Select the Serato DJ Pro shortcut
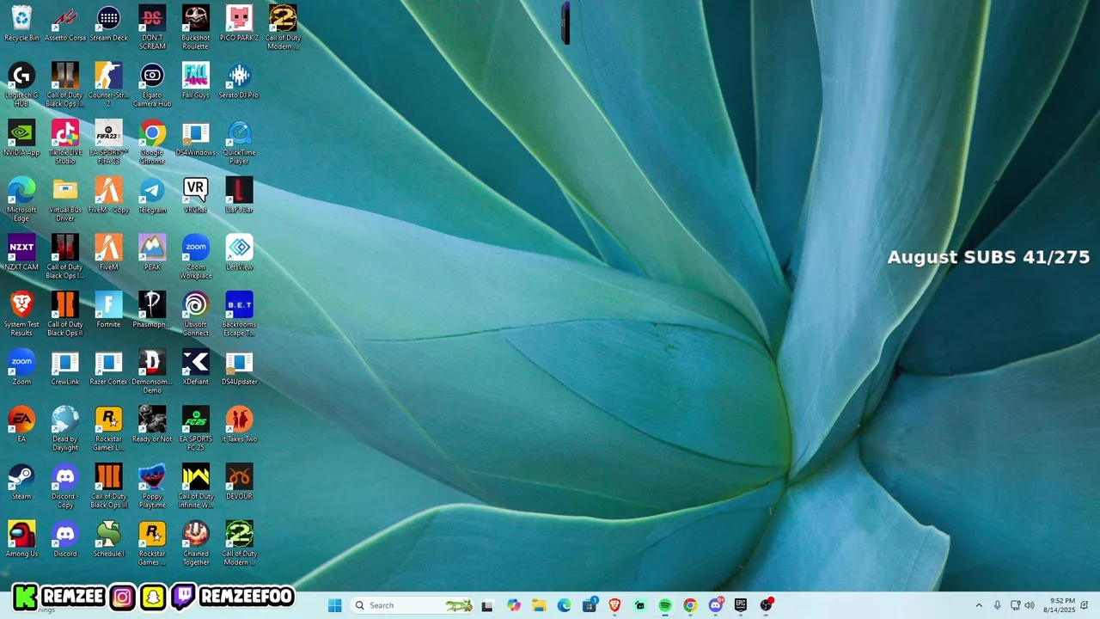Image resolution: width=1100 pixels, height=619 pixels. (239, 81)
